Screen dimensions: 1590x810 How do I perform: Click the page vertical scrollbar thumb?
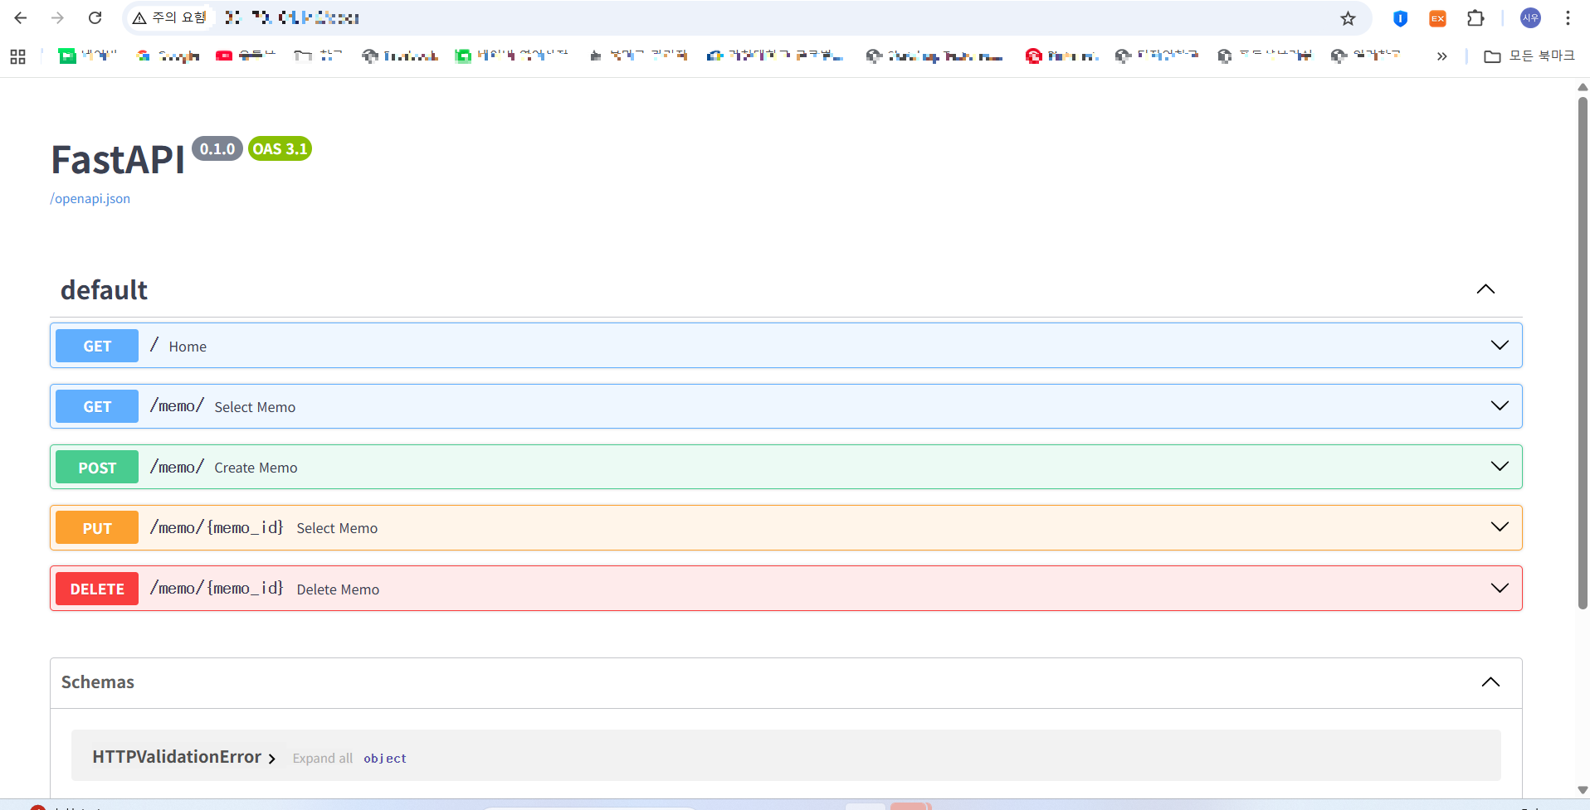[x=1583, y=352]
